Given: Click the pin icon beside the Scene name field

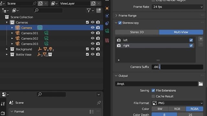Looking at the screenshot, I should point(34,4).
